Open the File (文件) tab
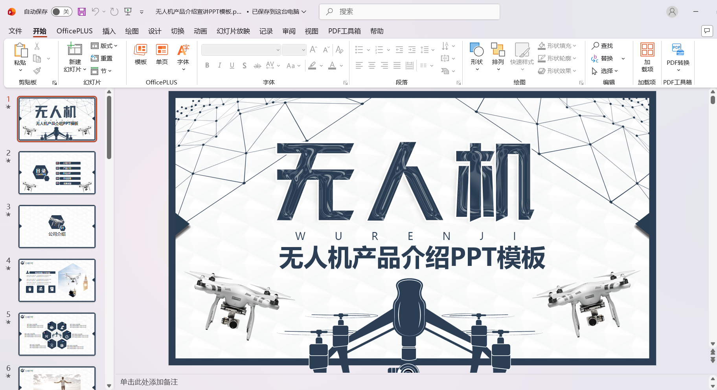 point(15,31)
